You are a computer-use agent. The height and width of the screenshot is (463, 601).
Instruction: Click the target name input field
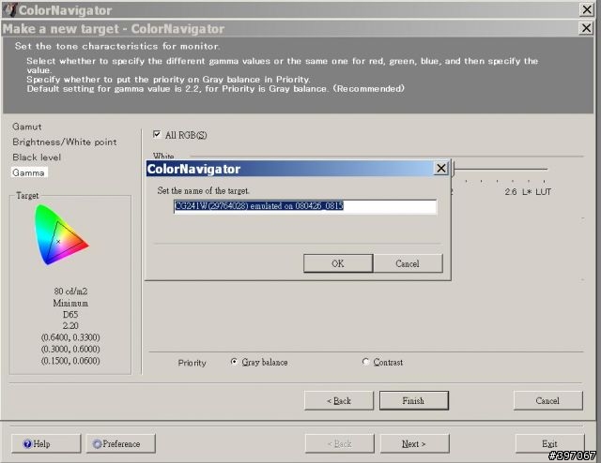coord(304,206)
